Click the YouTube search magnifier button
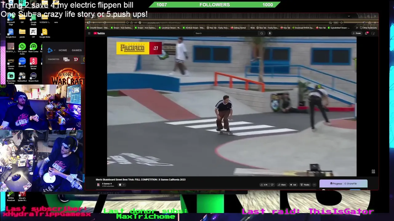394x221 pixels. coord(262,33)
